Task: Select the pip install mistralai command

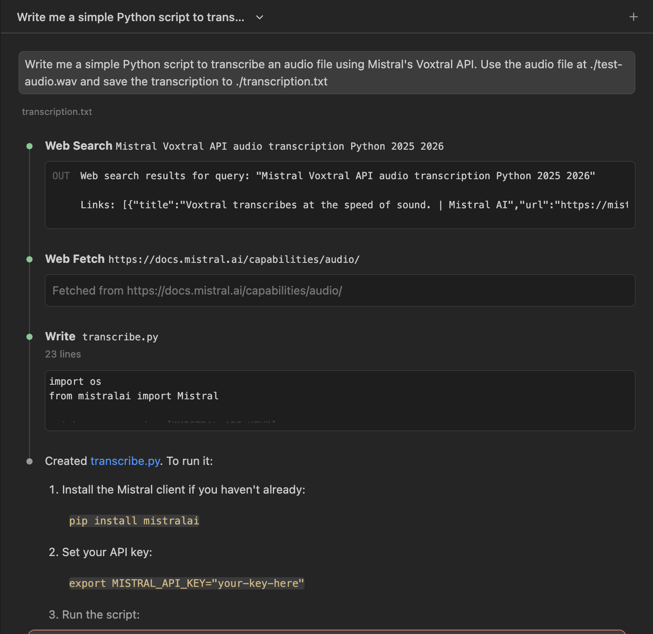Action: [134, 520]
